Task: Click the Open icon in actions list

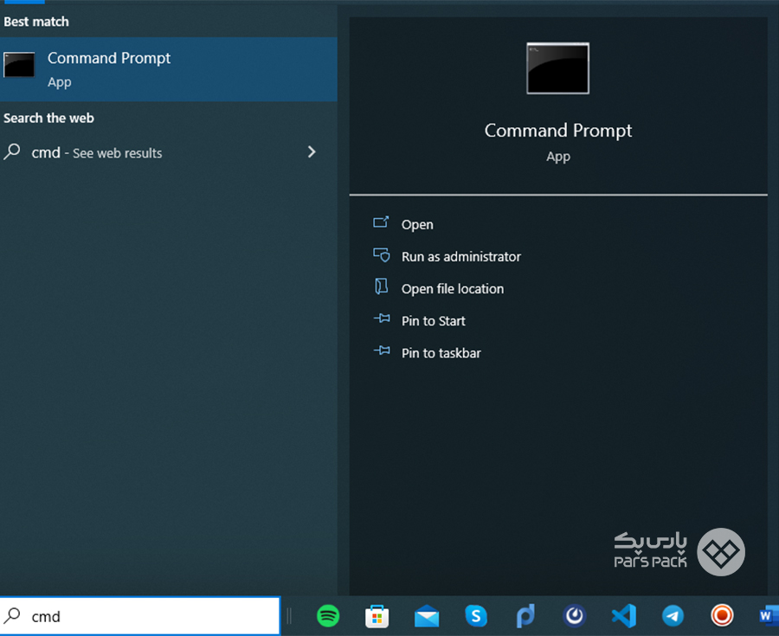Action: tap(381, 222)
